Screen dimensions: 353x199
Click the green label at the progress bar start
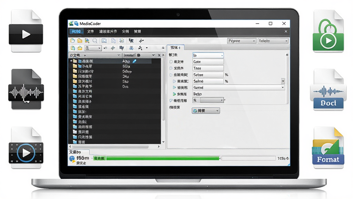99,158
